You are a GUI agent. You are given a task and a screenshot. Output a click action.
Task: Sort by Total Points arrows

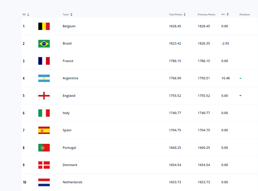coord(185,14)
